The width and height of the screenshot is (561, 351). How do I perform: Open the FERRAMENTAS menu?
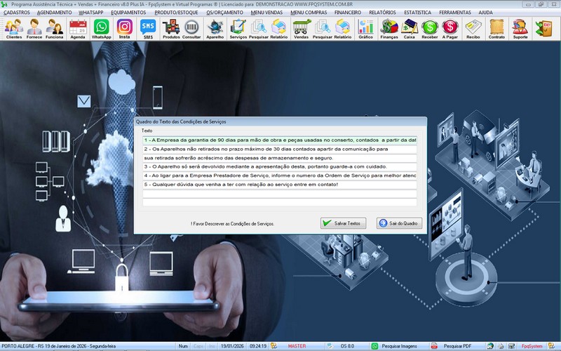(x=455, y=13)
